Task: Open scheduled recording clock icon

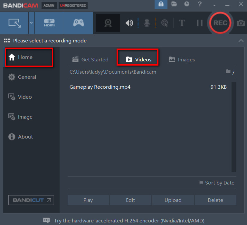Action: tap(187, 4)
